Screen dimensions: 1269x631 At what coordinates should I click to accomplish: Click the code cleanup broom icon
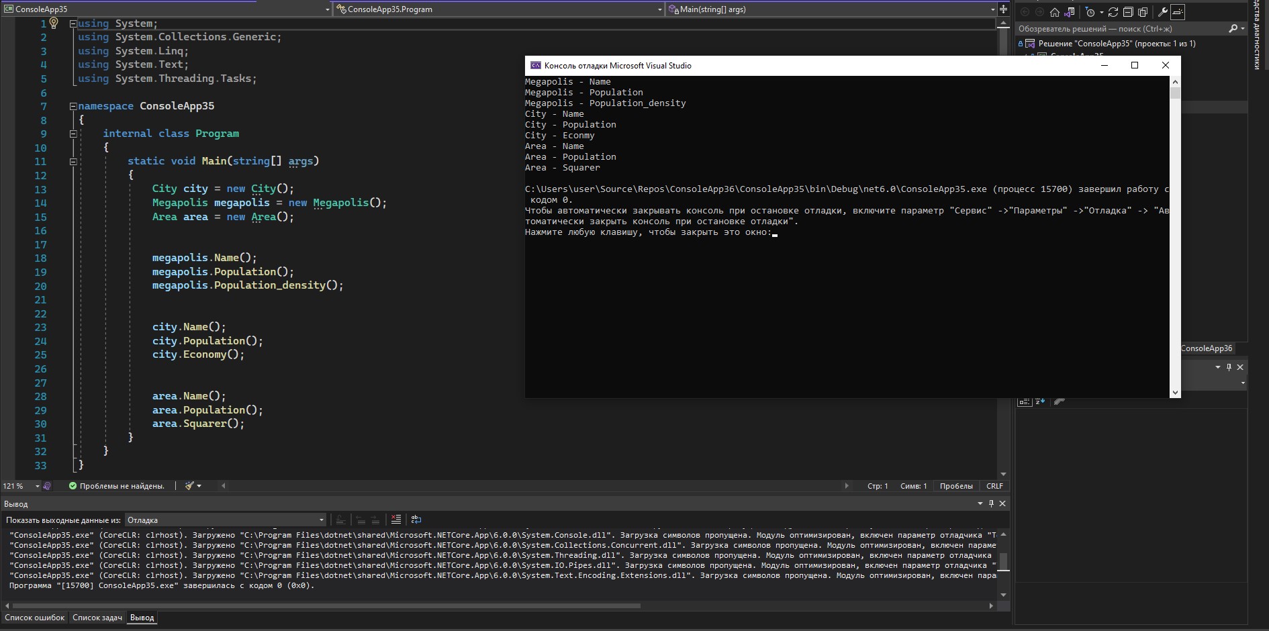[x=189, y=486]
